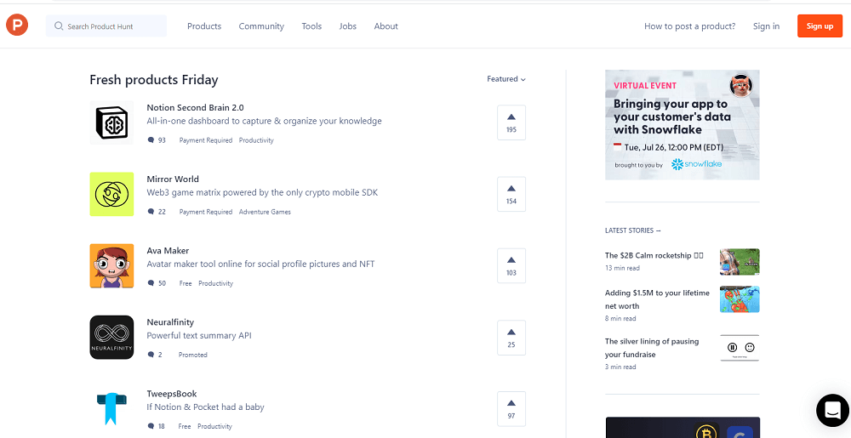
Task: Upvote Notion Second Brain 2.0 (195)
Action: point(511,122)
